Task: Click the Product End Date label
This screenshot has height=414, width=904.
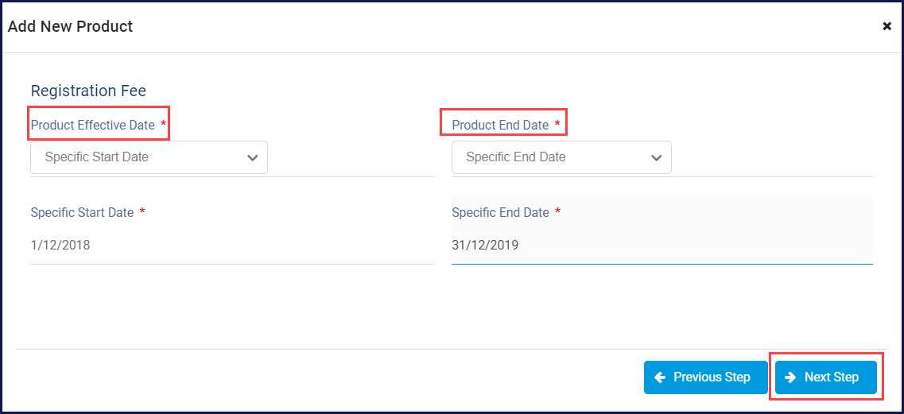Action: click(500, 125)
